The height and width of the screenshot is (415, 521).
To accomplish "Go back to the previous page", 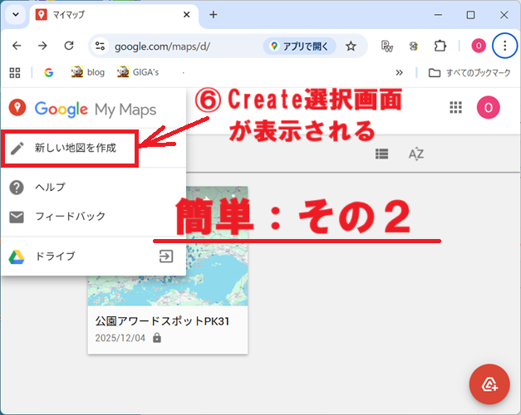I will (17, 46).
